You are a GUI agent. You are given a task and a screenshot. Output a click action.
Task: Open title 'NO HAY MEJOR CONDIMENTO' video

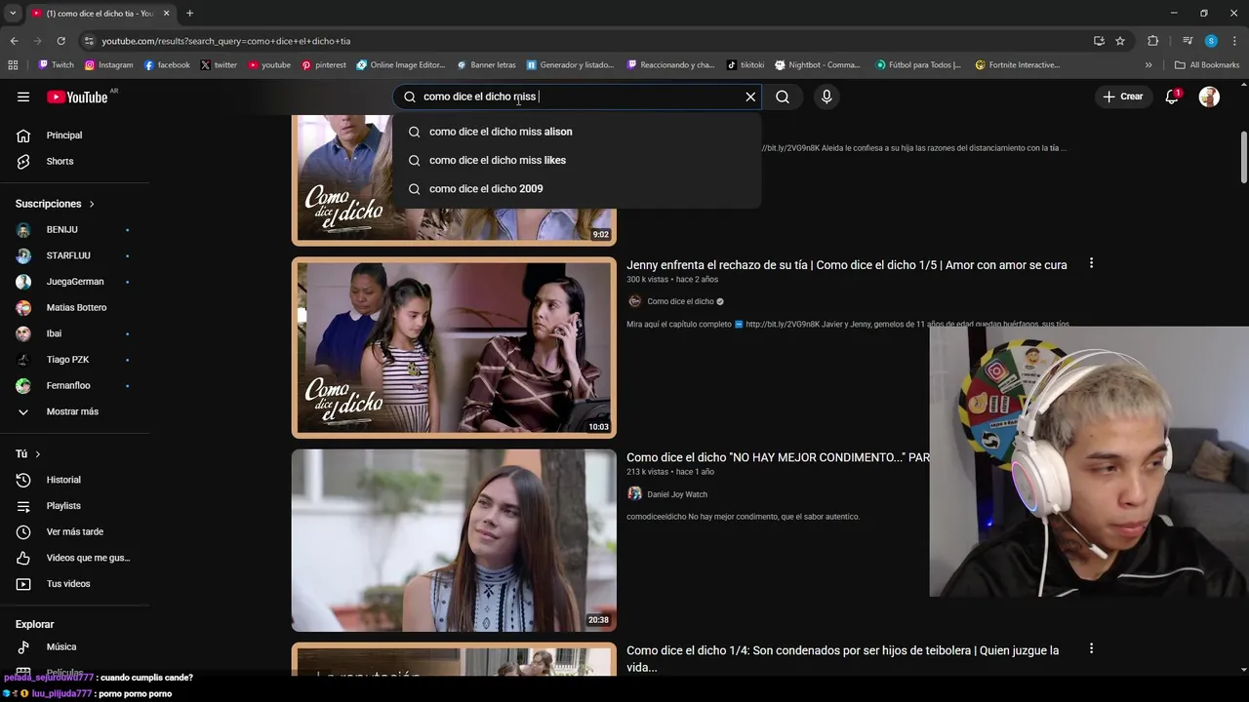(x=778, y=457)
